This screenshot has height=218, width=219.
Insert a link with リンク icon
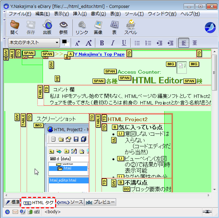(82, 27)
